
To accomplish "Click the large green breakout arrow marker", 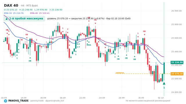I will click(x=164, y=83).
